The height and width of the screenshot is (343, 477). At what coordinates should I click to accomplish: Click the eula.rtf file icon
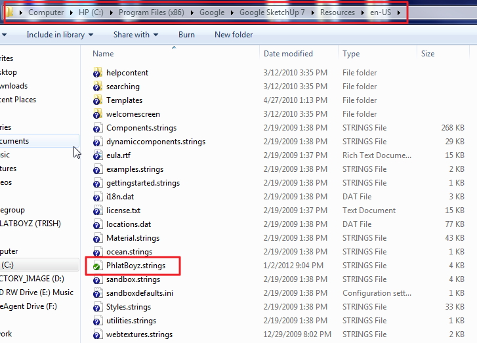tap(97, 155)
